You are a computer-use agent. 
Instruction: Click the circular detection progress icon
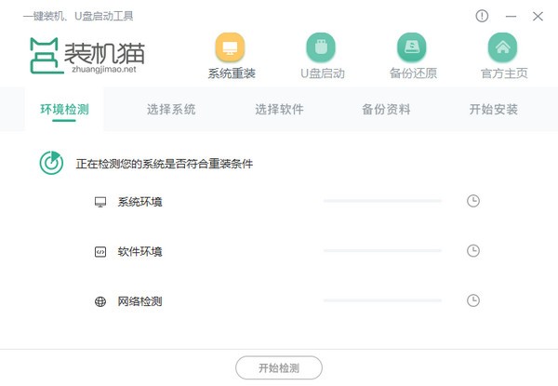tap(51, 163)
